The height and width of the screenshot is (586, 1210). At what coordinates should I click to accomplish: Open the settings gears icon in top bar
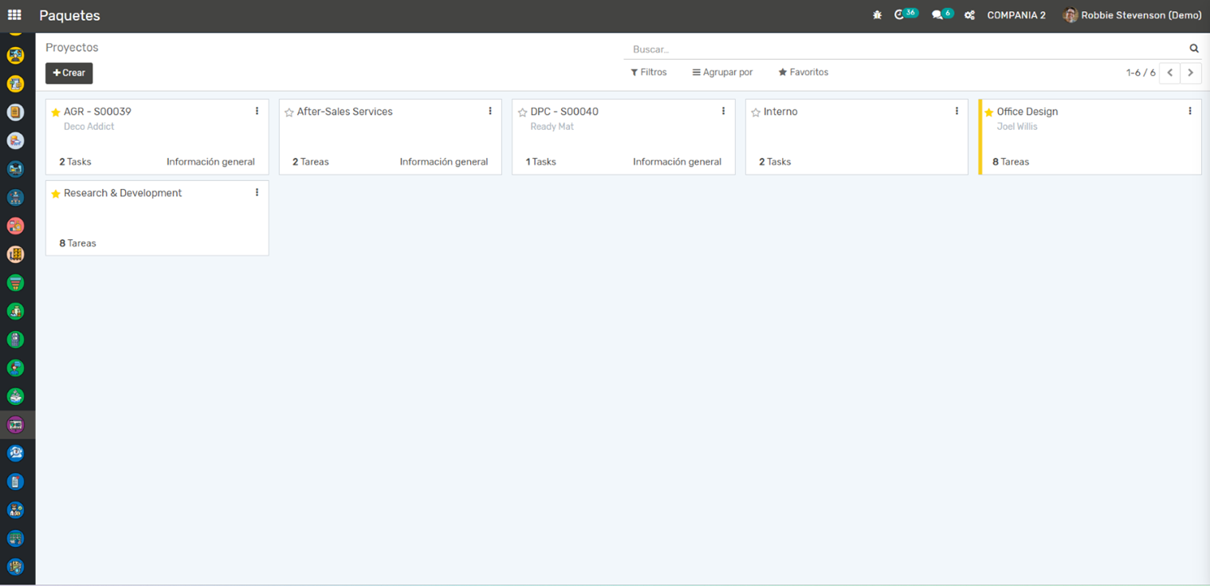pyautogui.click(x=969, y=15)
